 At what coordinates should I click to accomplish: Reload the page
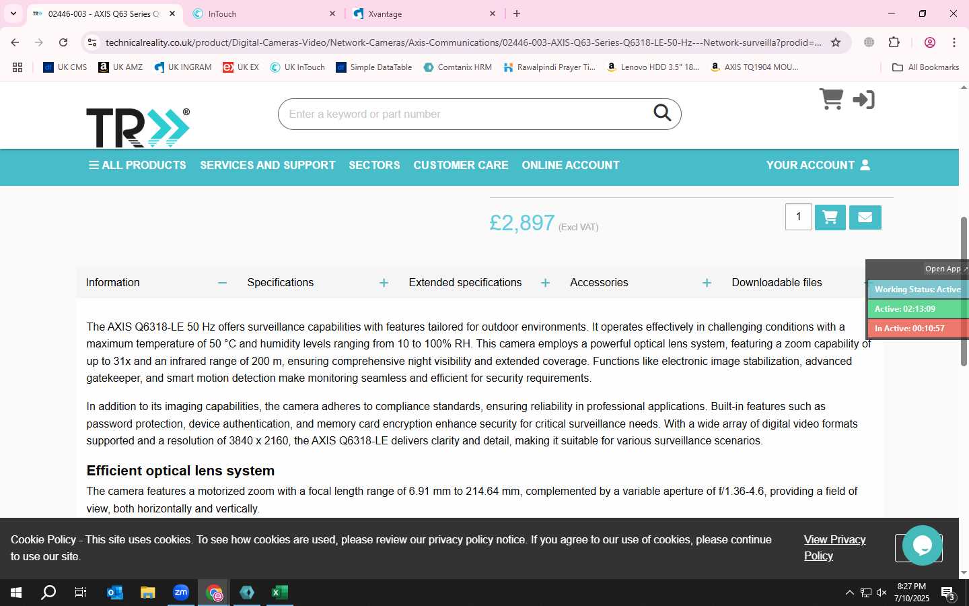(63, 42)
